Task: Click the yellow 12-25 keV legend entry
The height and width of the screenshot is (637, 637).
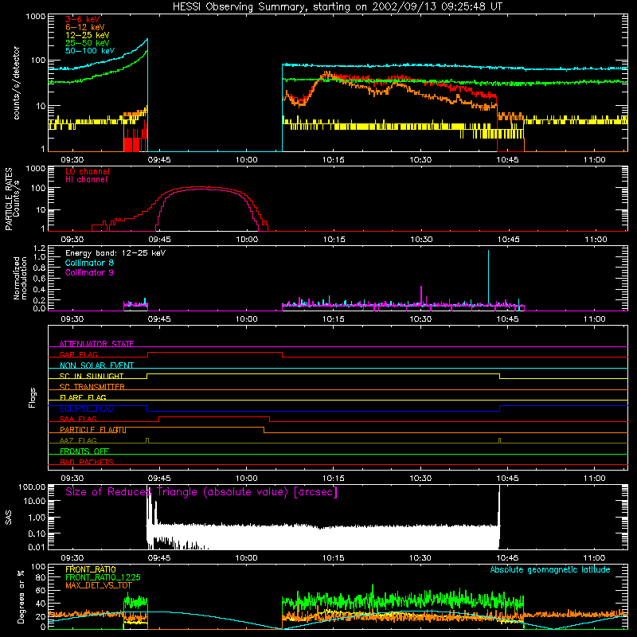Action: click(x=88, y=35)
